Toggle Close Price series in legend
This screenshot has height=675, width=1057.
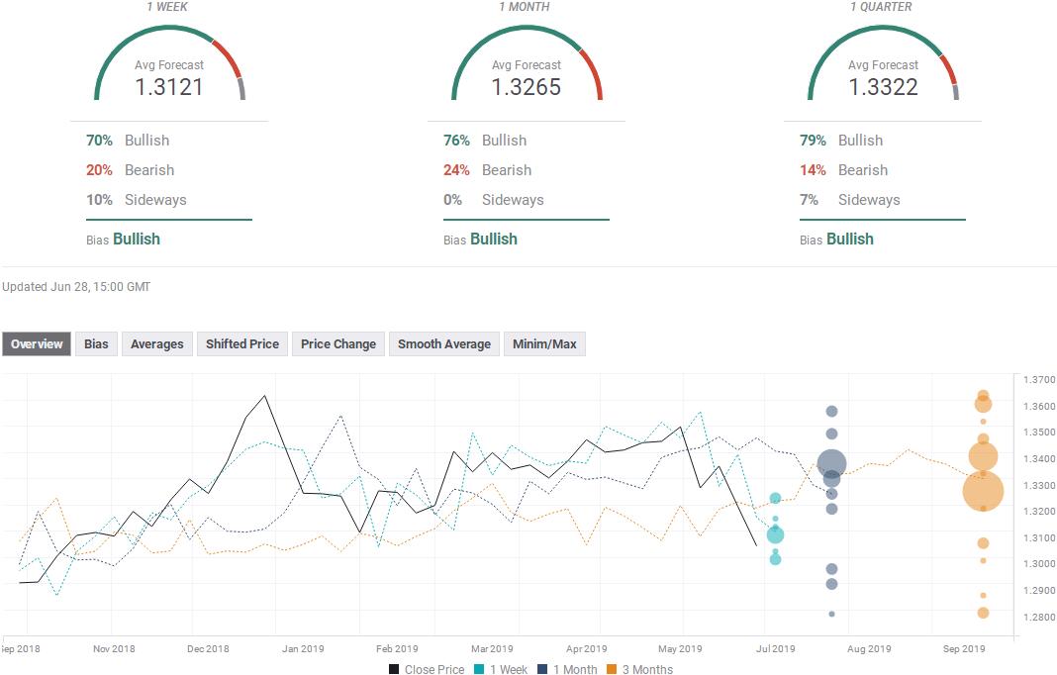(x=426, y=669)
